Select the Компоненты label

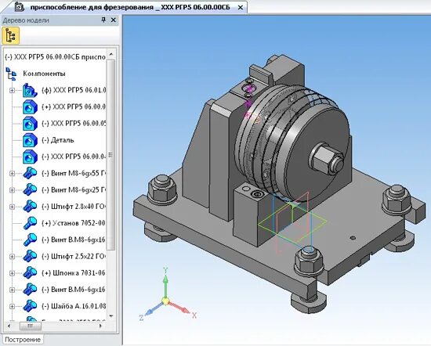44,74
